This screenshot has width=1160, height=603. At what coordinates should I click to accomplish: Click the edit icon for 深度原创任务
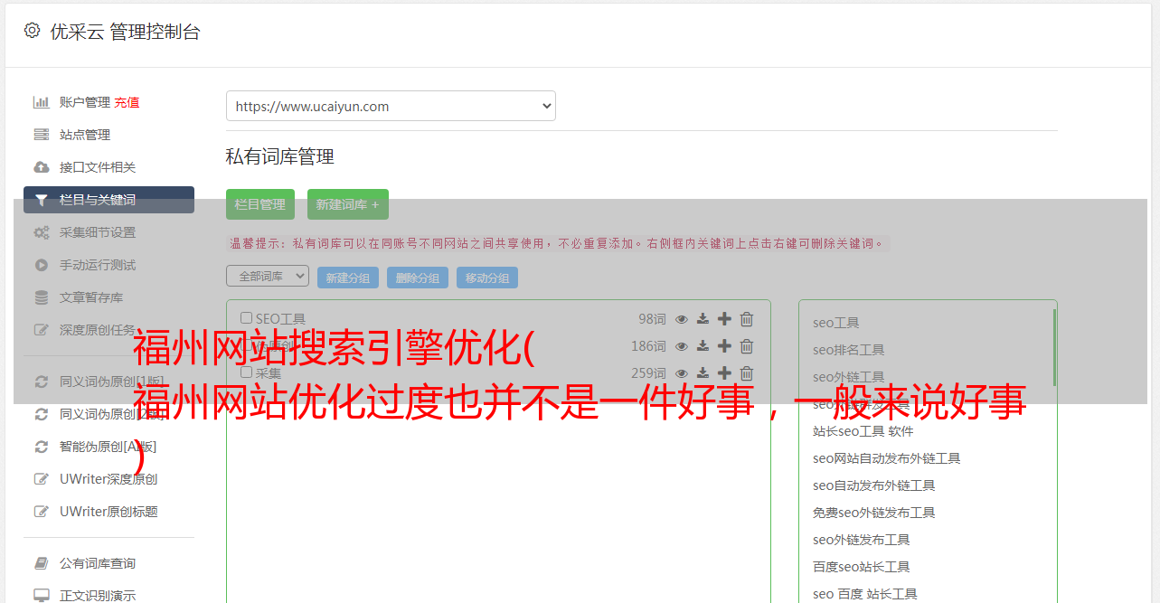41,330
